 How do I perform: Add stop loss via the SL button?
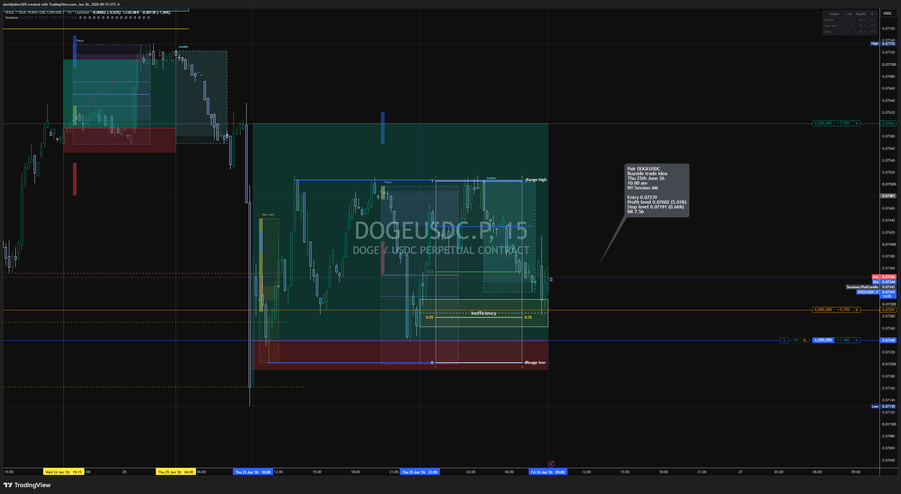[x=804, y=340]
